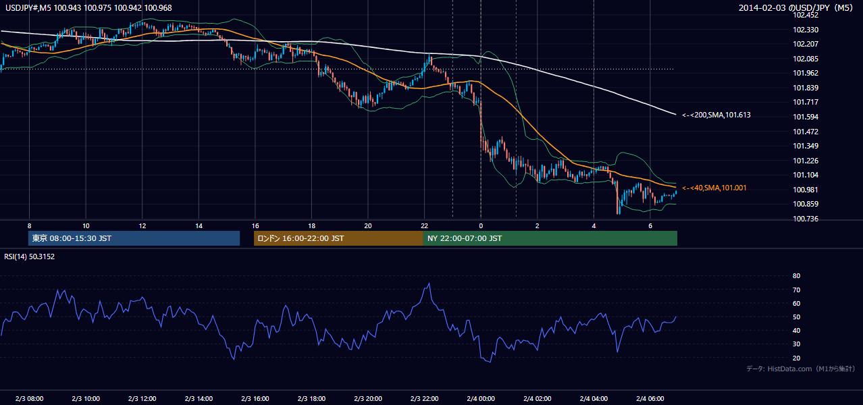Screen dimensions: 863x405
Task: Click the RSI 60 level label
Action: 796,303
